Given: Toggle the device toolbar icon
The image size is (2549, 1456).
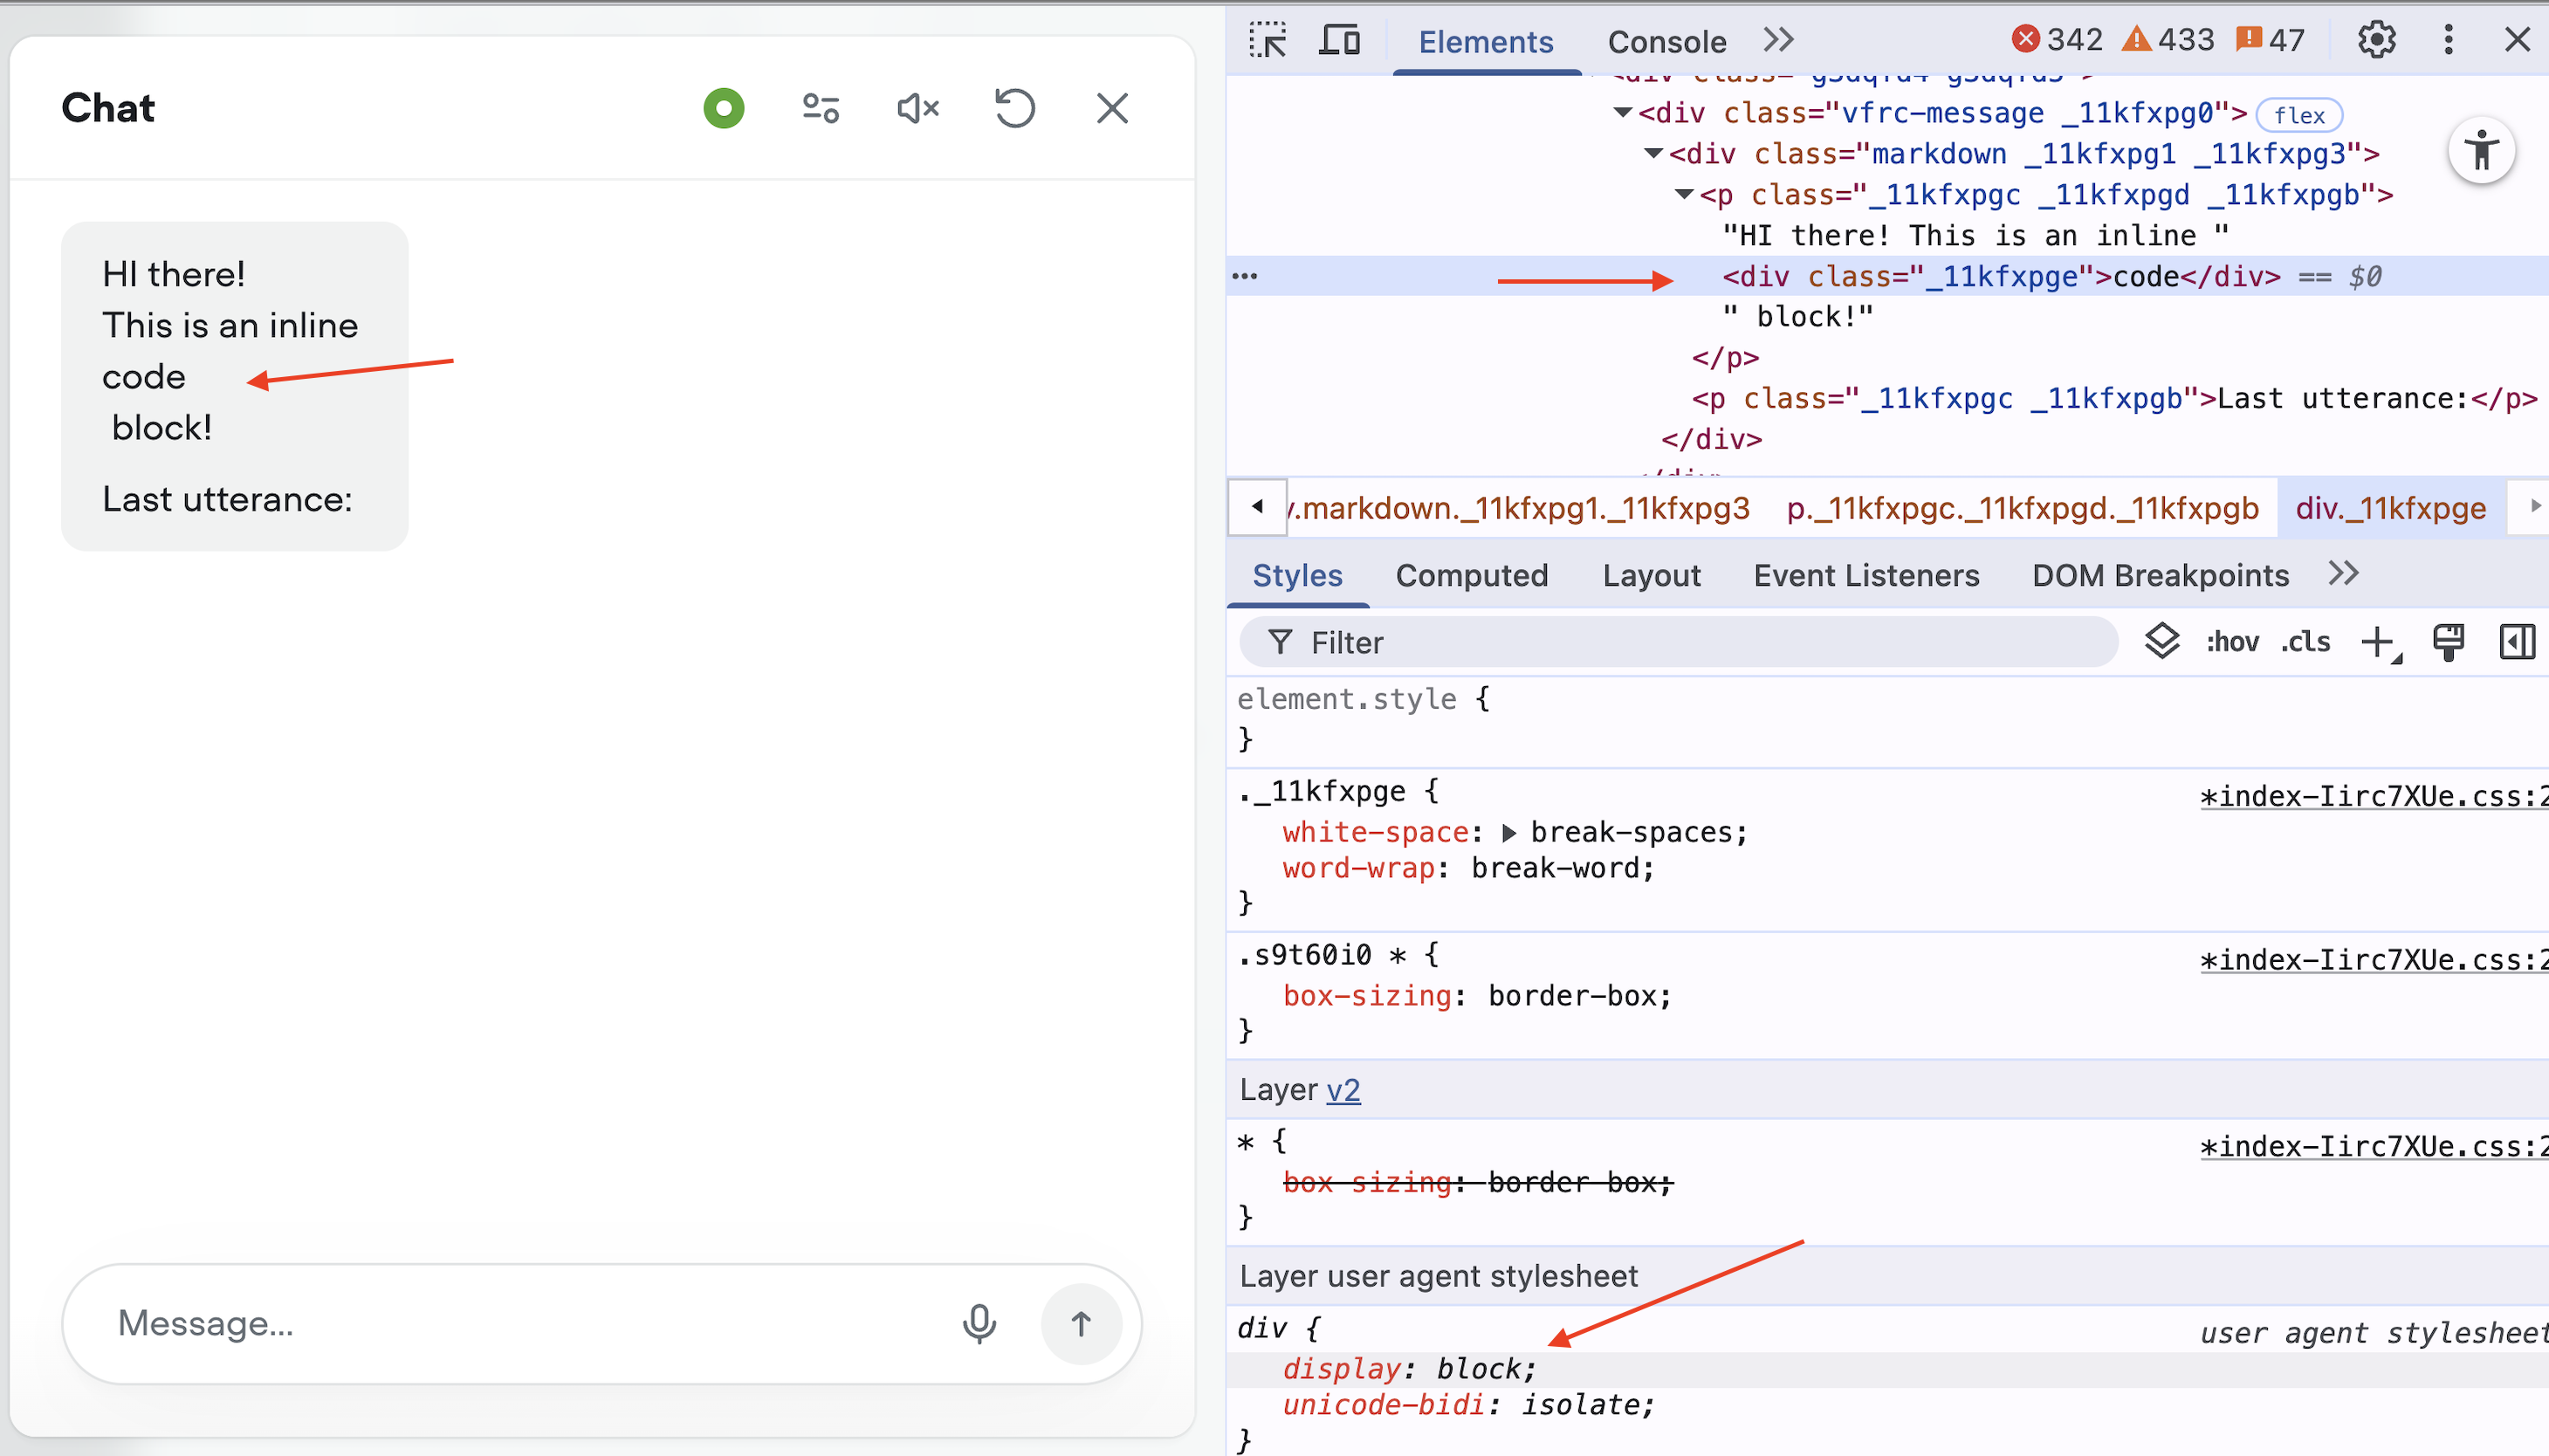Looking at the screenshot, I should pyautogui.click(x=1339, y=41).
